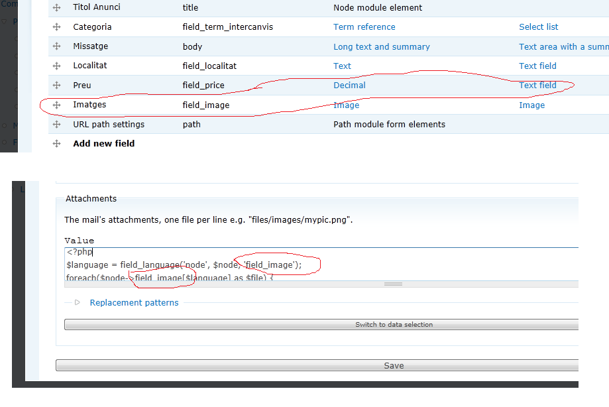Open the Replacement patterns link

coord(134,302)
